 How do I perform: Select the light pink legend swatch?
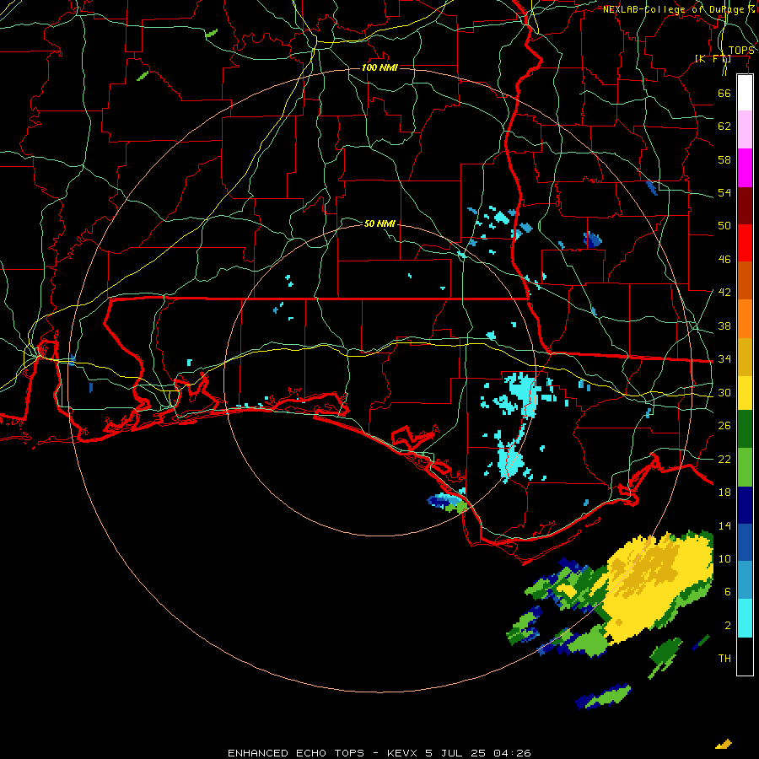click(x=745, y=129)
